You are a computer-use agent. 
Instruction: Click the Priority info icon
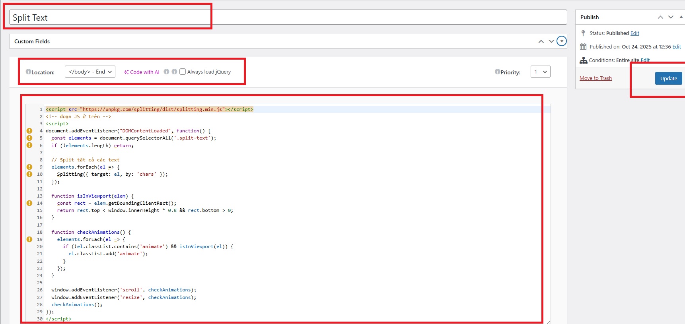pyautogui.click(x=497, y=72)
